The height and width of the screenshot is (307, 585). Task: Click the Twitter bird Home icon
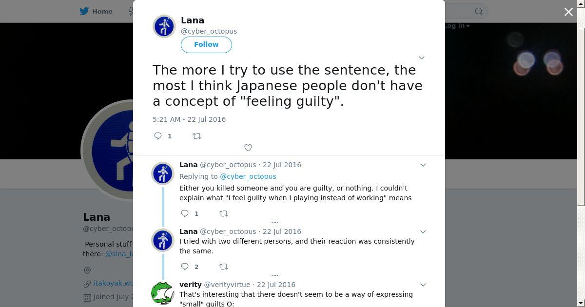click(x=85, y=11)
